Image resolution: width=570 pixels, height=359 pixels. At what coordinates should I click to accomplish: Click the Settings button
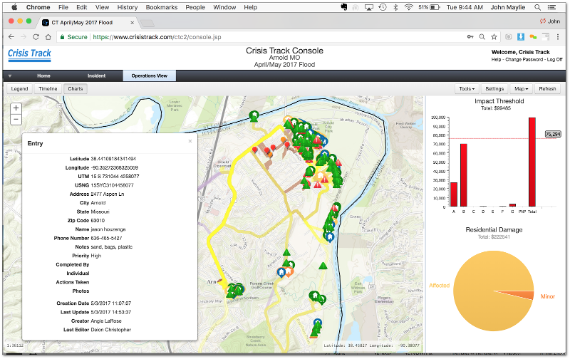pyautogui.click(x=494, y=88)
